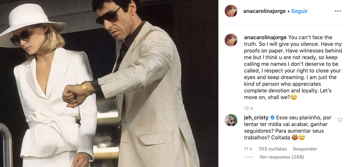Click the verified badge next to jeh_cristy

click(x=272, y=118)
